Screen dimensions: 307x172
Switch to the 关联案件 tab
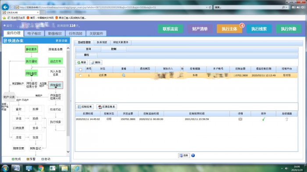96,33
